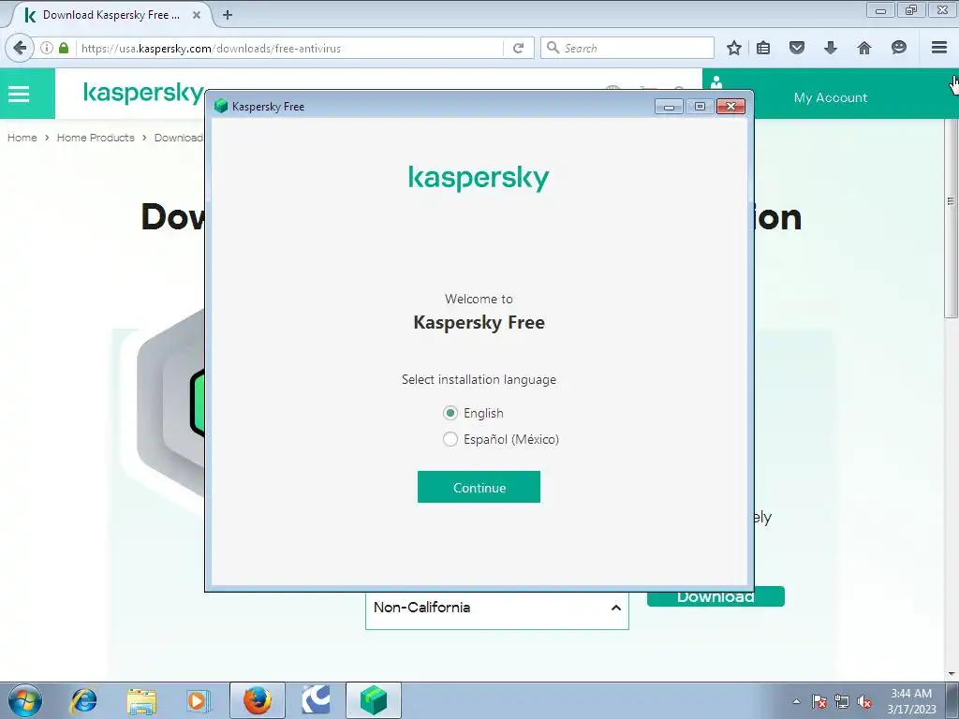Viewport: 959px width, 719px height.
Task: Show site information (i) icon
Action: (x=47, y=48)
